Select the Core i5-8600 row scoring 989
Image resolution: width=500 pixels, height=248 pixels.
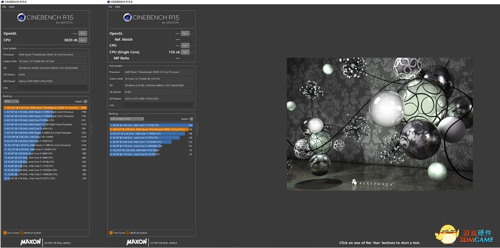point(45,153)
